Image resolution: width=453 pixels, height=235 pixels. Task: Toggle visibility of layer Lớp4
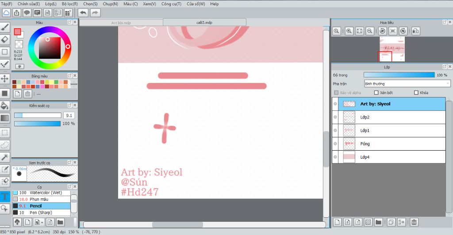[x=335, y=157]
